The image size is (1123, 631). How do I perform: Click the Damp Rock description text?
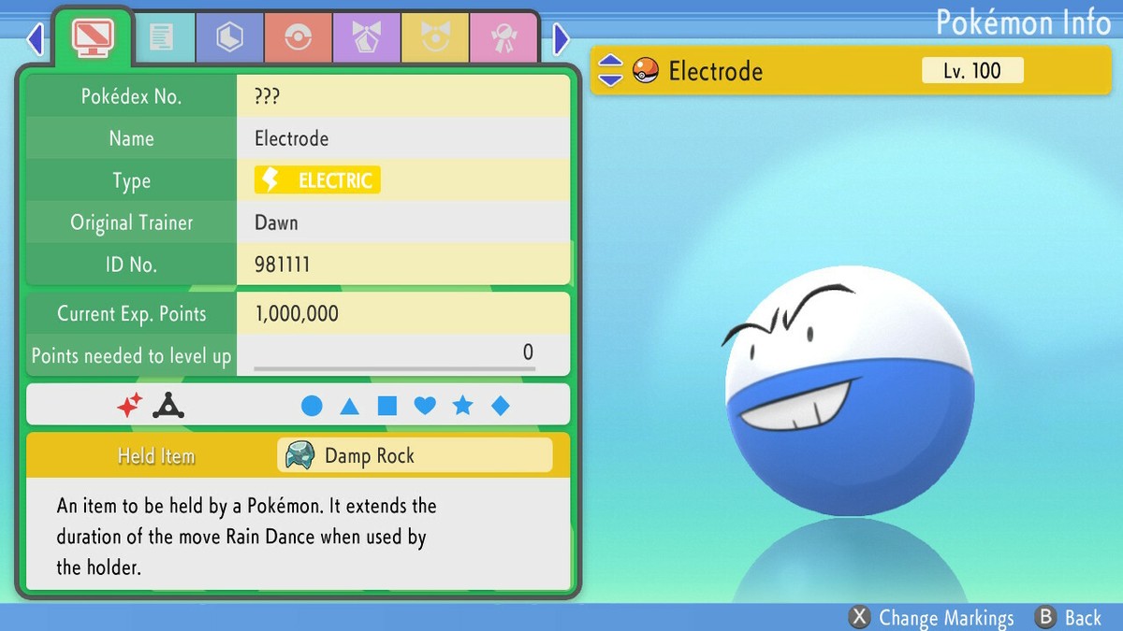(247, 537)
